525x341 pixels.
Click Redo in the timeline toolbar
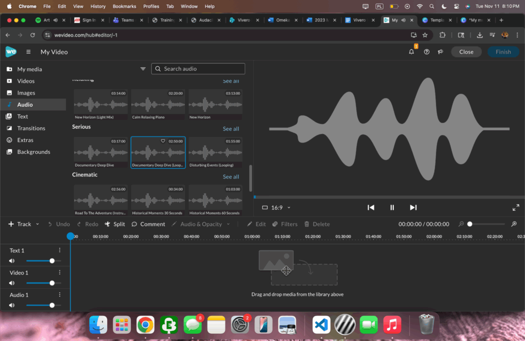point(88,224)
